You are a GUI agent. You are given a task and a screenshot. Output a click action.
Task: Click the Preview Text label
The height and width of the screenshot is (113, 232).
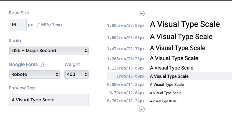pyautogui.click(x=22, y=88)
